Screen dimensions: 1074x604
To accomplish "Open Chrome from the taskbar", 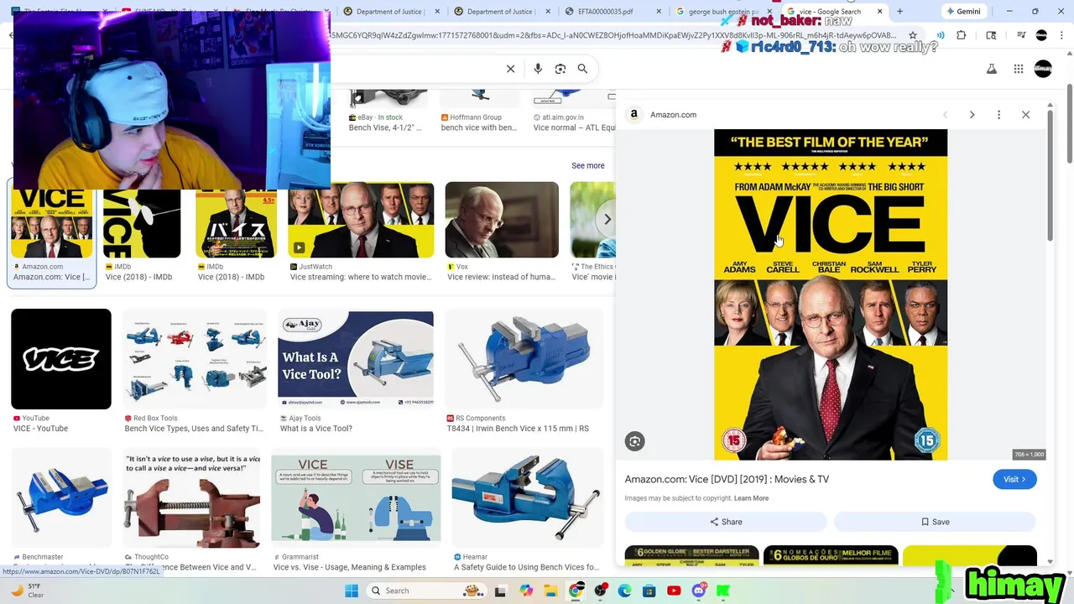I will tap(576, 591).
